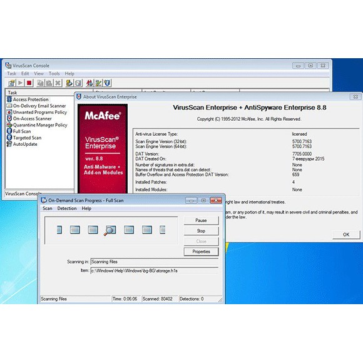Open the Tools menu in VirusScan Console
The image size is (363, 363).
[54, 74]
